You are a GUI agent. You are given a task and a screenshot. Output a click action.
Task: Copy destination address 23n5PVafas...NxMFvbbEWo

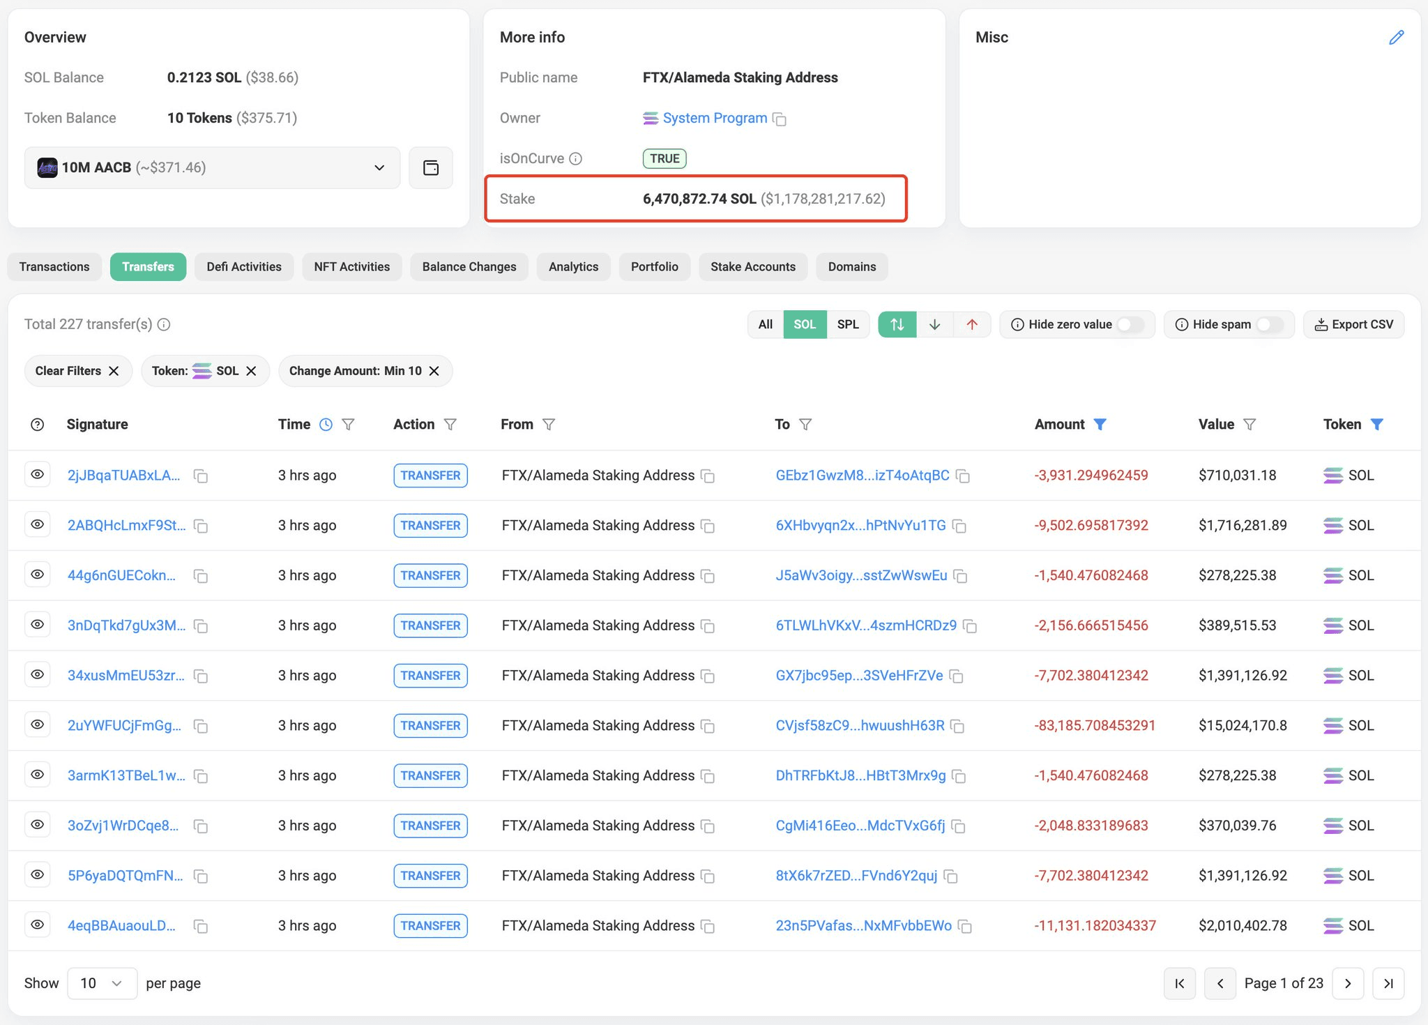click(965, 927)
